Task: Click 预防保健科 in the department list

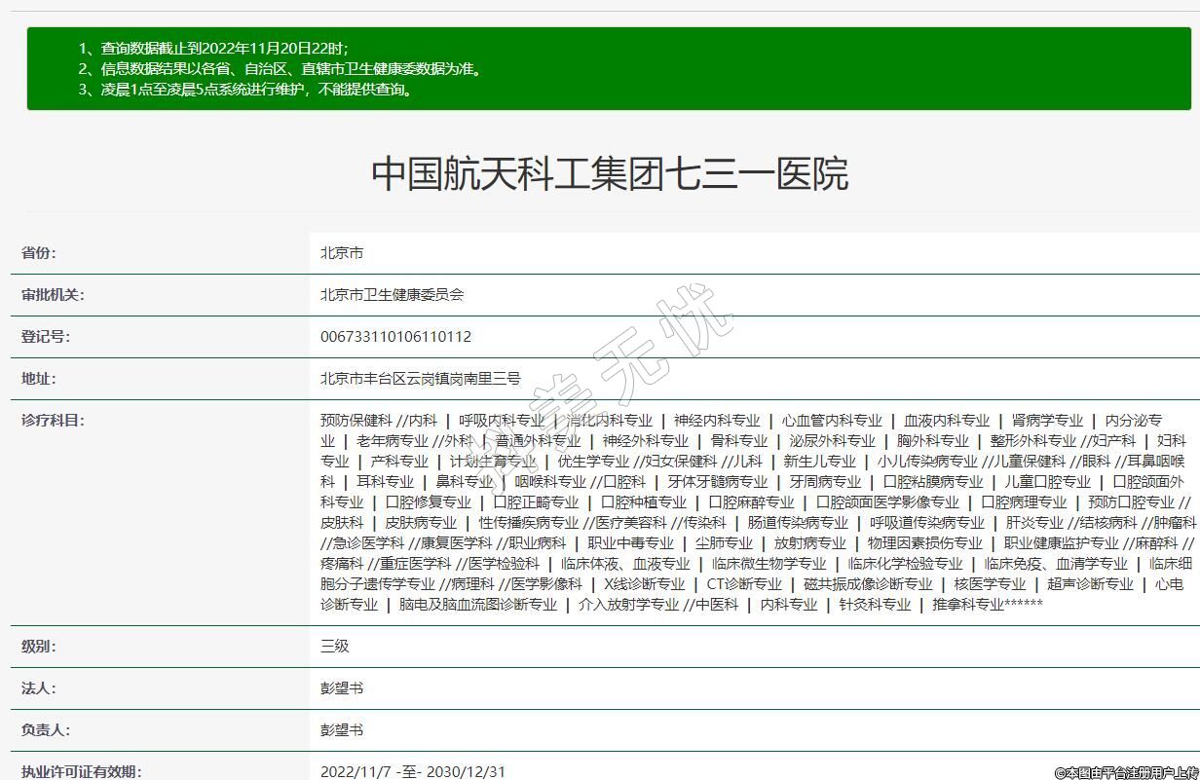Action: click(x=356, y=421)
